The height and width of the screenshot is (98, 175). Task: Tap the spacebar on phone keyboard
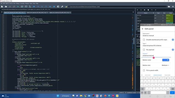click(x=158, y=93)
